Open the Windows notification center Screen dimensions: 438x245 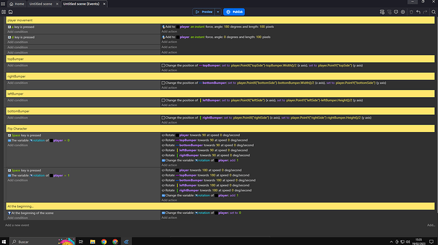click(431, 242)
